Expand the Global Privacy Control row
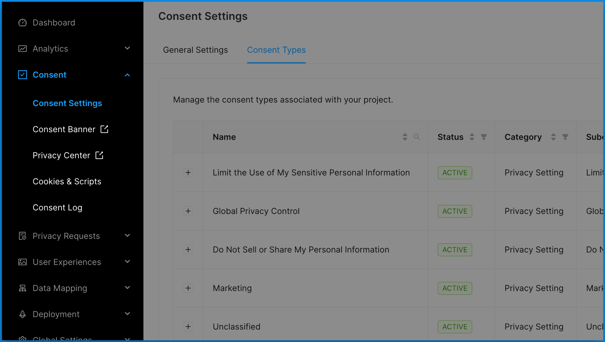Viewport: 605px width, 342px height. pos(188,211)
